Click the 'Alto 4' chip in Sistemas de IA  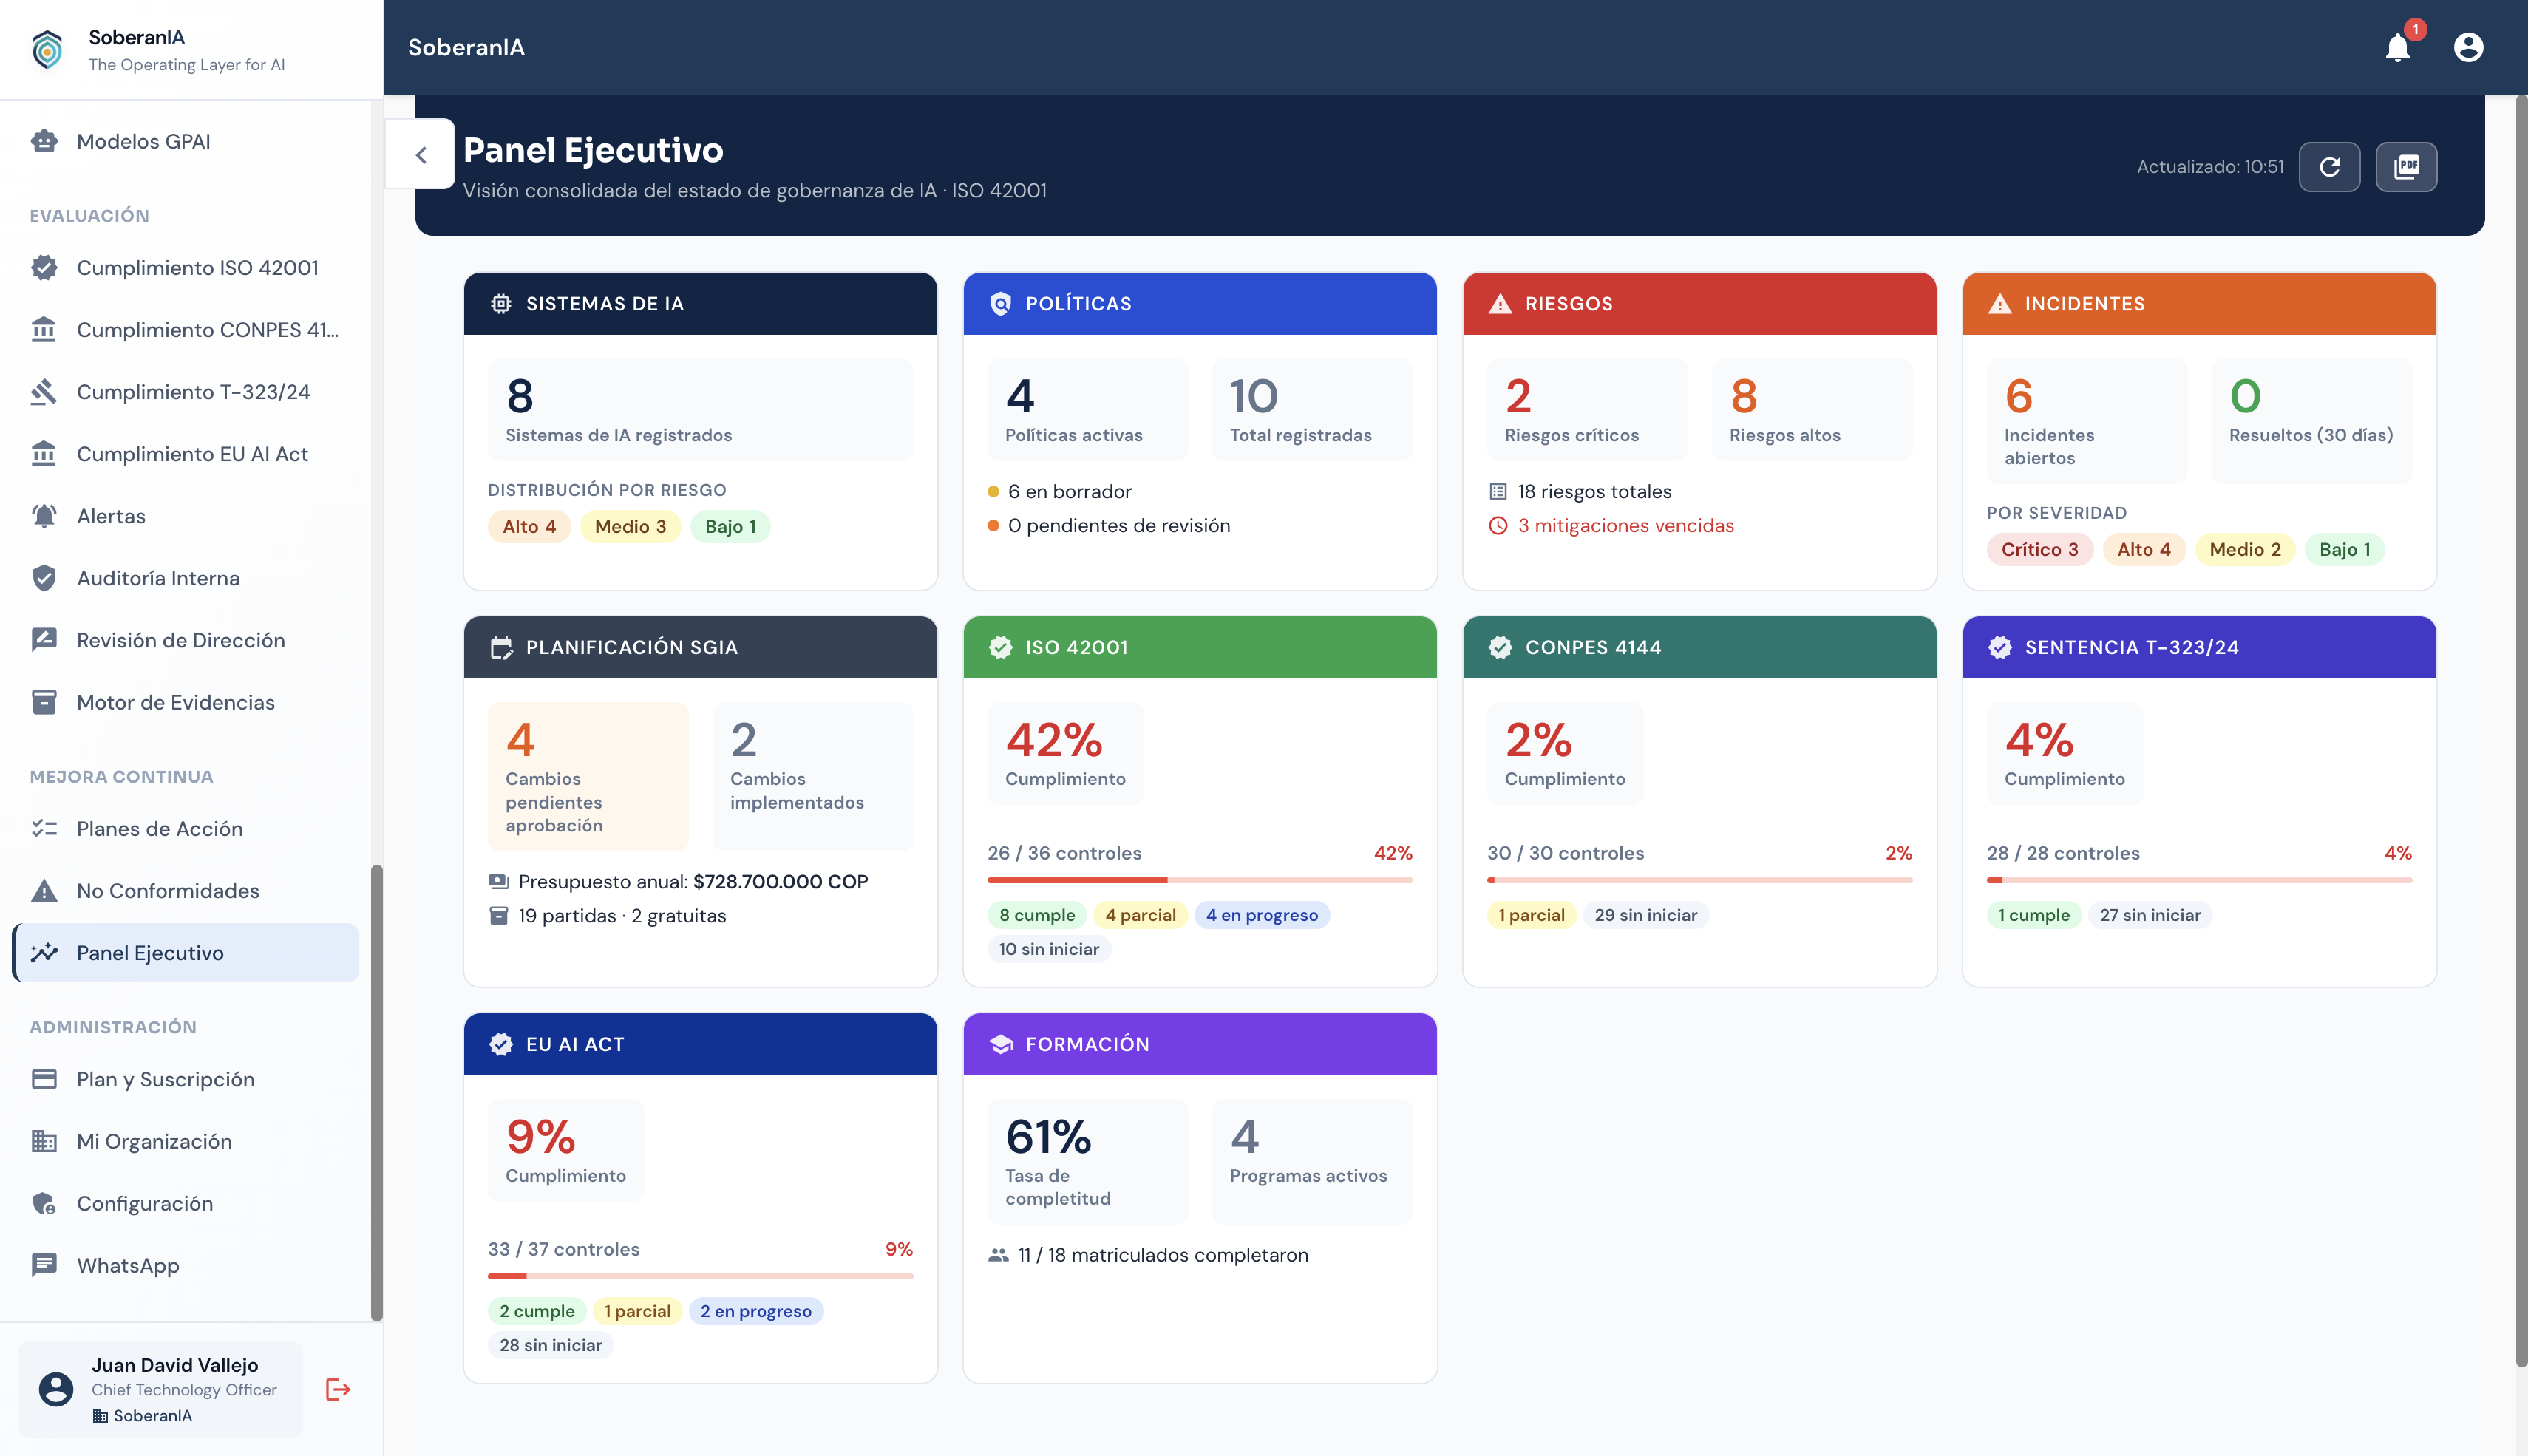[529, 526]
